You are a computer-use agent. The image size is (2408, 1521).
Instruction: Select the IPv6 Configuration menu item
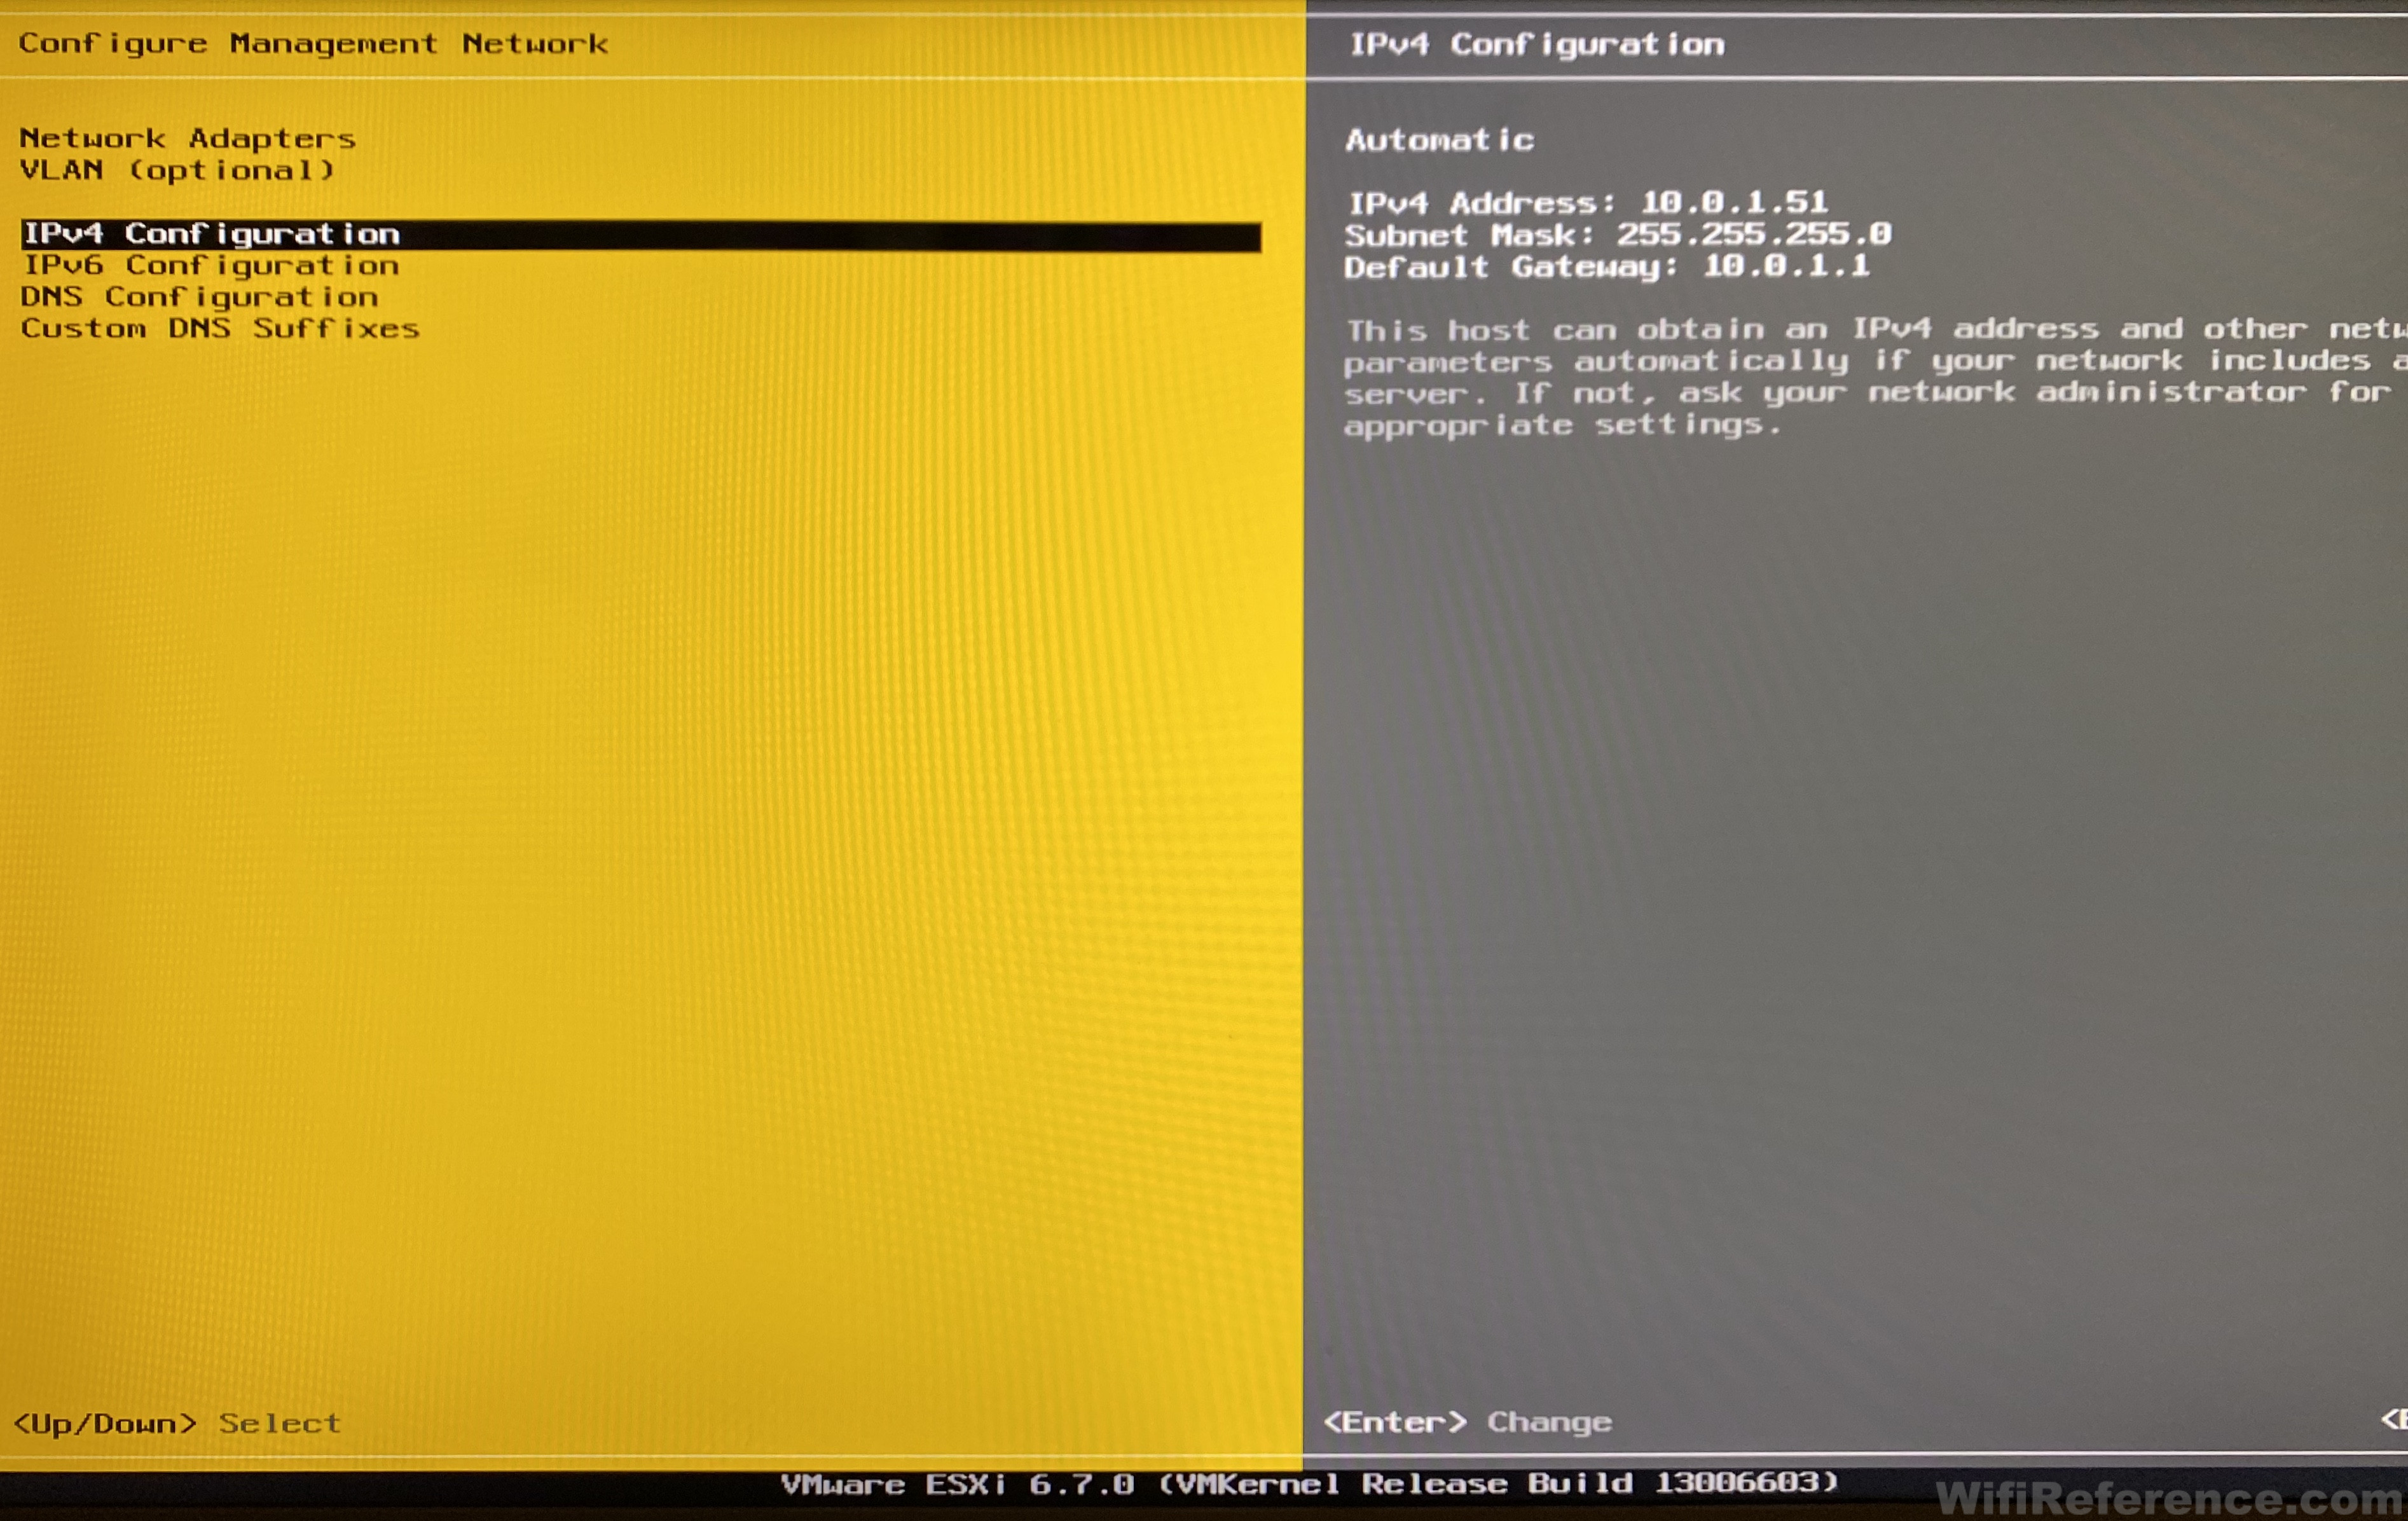pyautogui.click(x=211, y=266)
